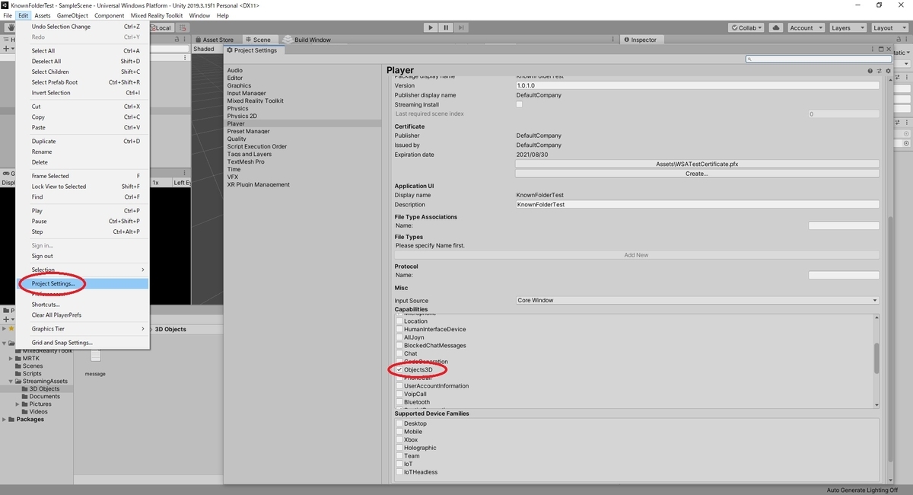Screen dimensions: 913x495
Task: Click the Project Settings search field
Action: pos(818,59)
